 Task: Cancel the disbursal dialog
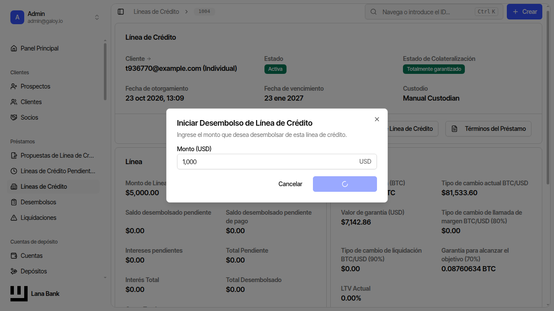[x=290, y=184]
